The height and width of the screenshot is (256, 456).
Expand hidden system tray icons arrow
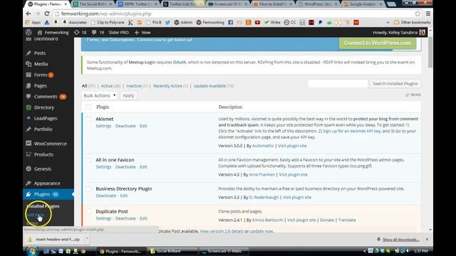point(365,251)
